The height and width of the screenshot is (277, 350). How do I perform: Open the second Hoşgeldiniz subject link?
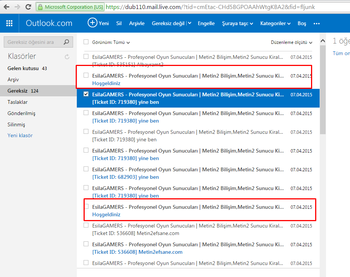106,214
